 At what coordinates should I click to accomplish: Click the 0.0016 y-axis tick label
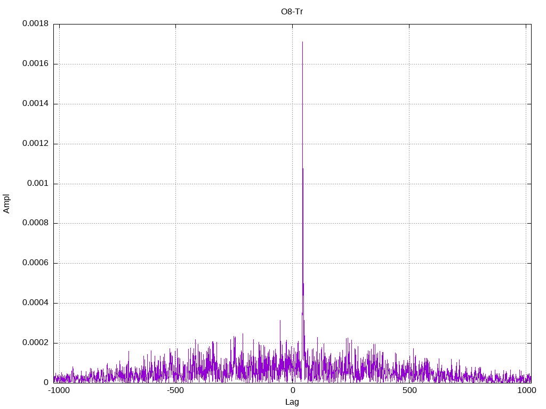click(x=35, y=64)
